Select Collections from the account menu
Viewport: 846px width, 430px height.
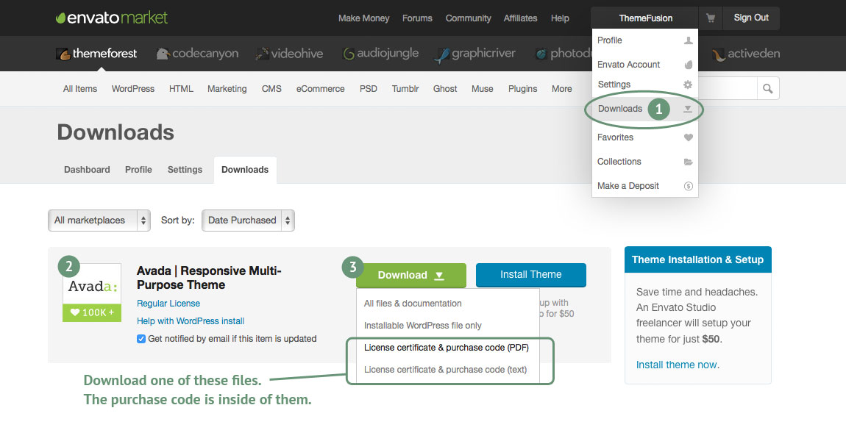tap(644, 162)
